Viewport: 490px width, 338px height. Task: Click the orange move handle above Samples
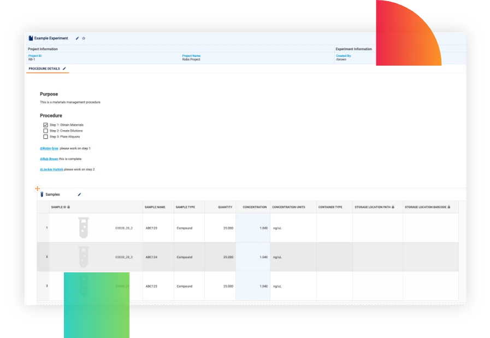click(x=38, y=188)
